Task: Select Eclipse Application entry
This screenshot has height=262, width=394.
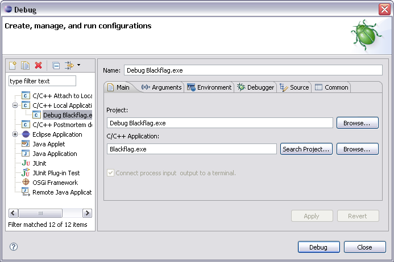Action: (x=57, y=134)
